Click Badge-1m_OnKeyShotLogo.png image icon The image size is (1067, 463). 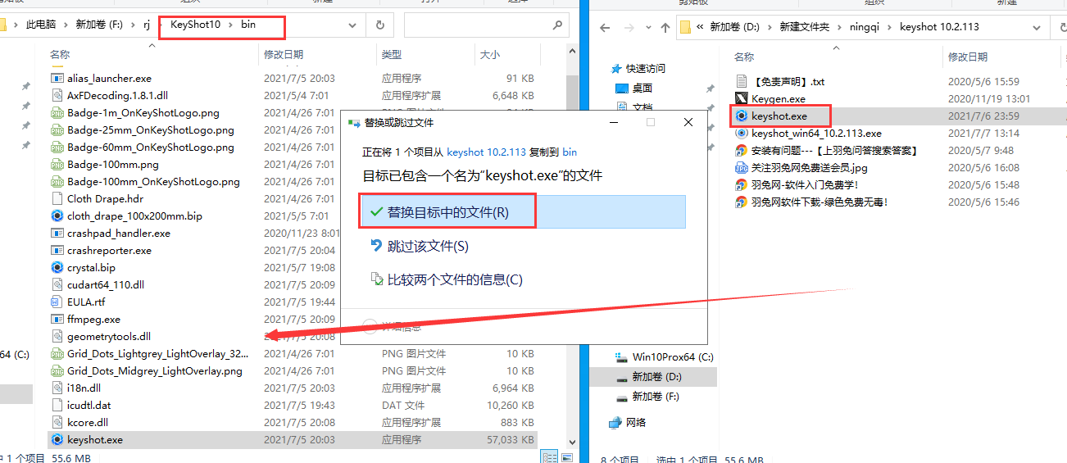tap(57, 113)
